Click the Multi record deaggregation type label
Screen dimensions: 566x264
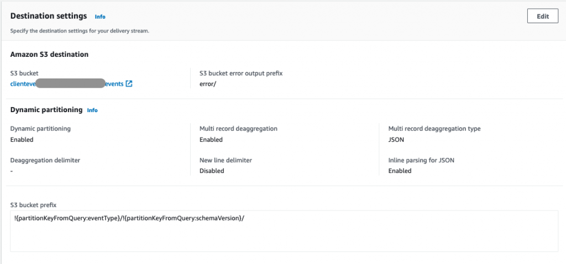point(434,128)
